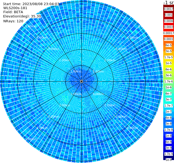Image resolution: width=174 pixels, height=163 pixels.
Task: Click the 3e-5 colorbar tick label
Action: [169, 51]
